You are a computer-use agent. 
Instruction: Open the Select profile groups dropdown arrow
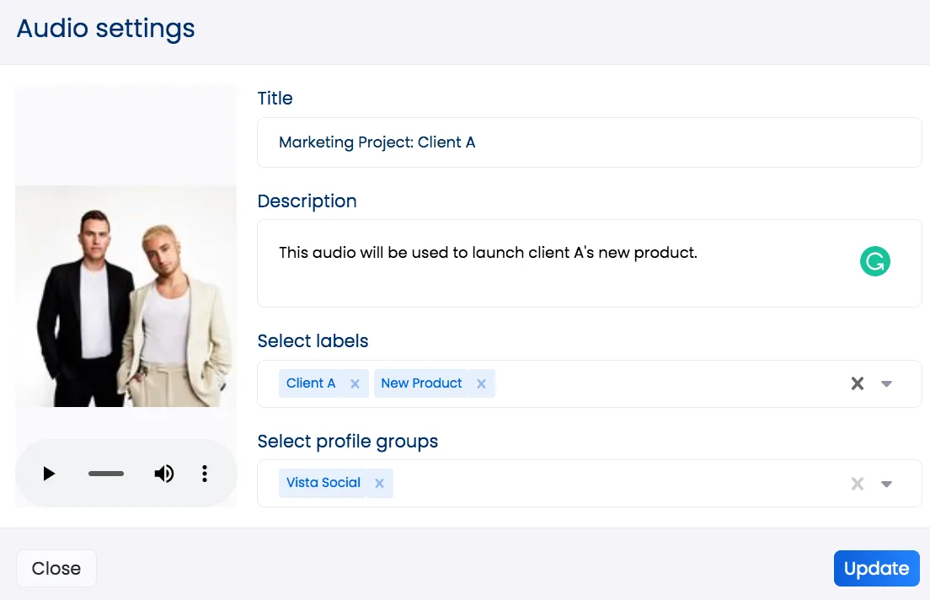886,483
